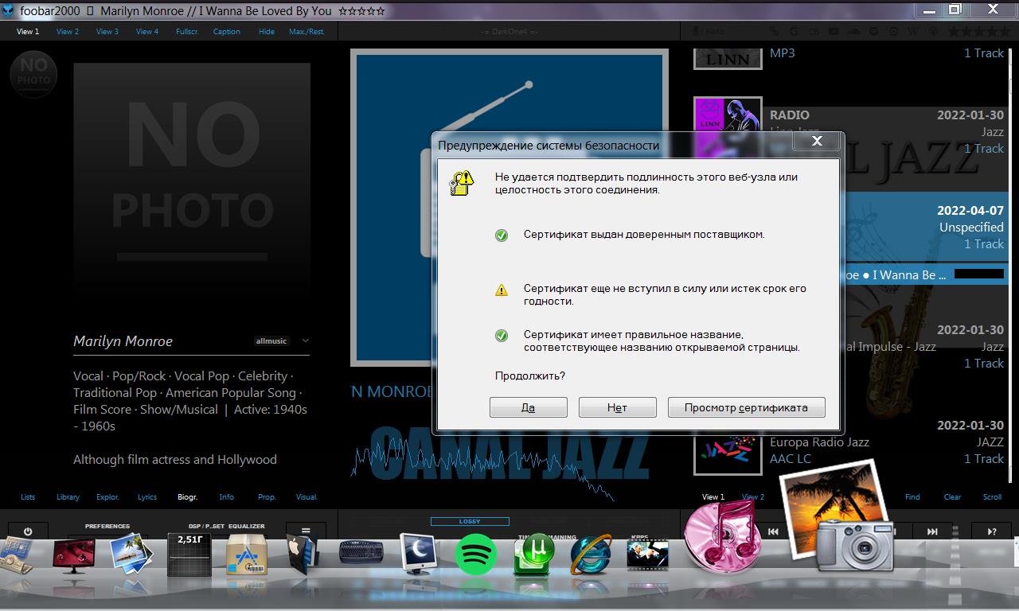The image size is (1019, 611).
Task: Open the Explor. panel tab
Action: coord(107,497)
